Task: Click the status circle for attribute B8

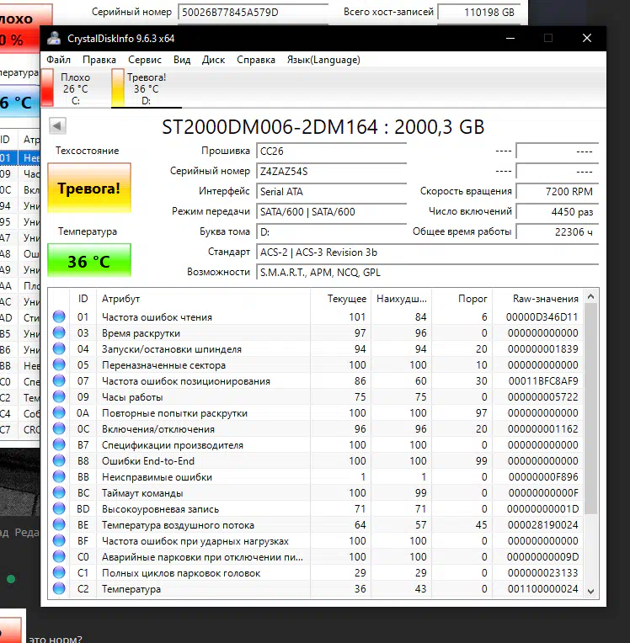Action: 59,460
